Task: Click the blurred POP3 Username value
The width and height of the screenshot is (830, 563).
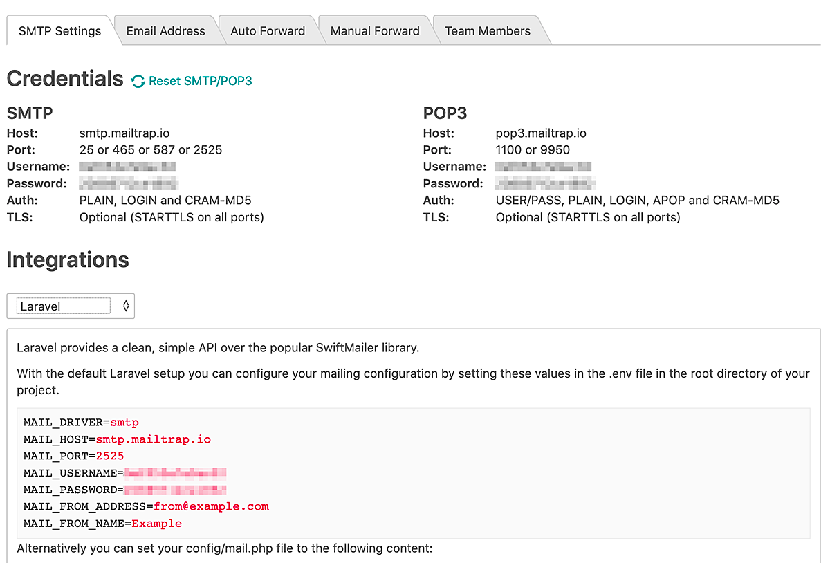Action: point(544,167)
